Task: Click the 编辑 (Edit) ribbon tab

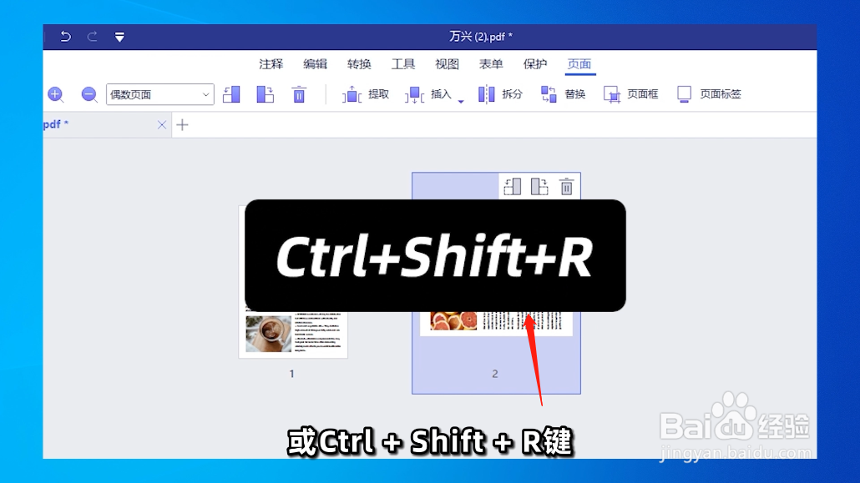Action: 315,63
